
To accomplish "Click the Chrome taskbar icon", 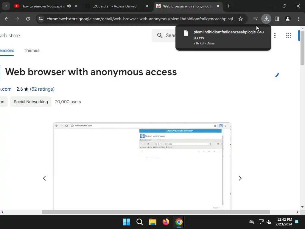I will point(179,222).
